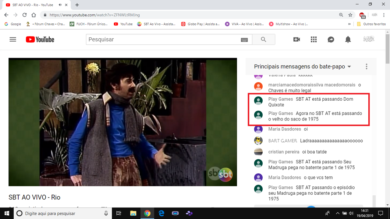Open the YouTube bookmark

pos(123,24)
